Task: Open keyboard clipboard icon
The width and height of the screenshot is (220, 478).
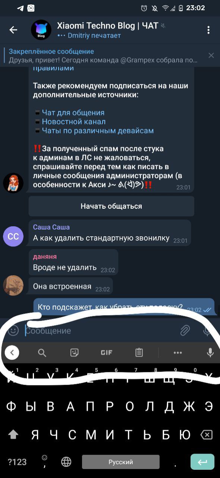Action: 139,353
